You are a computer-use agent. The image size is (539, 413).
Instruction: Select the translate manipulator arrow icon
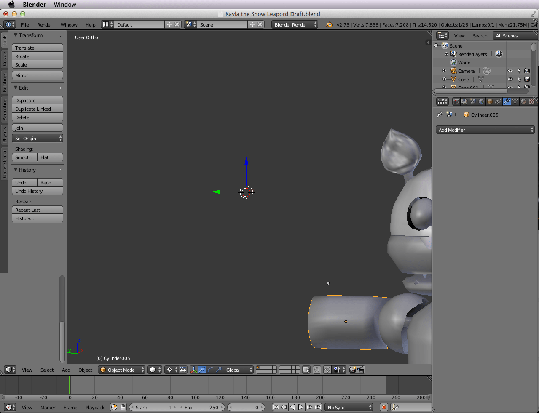tap(202, 370)
